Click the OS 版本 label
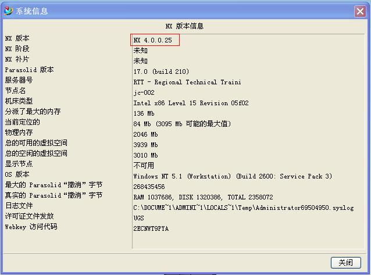Viewport: 371px width, 275px height. pos(17,174)
